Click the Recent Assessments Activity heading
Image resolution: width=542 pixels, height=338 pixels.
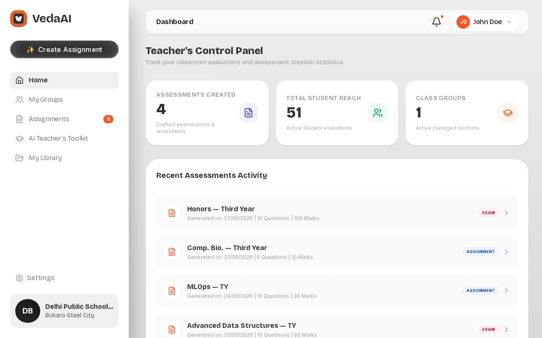pos(212,175)
